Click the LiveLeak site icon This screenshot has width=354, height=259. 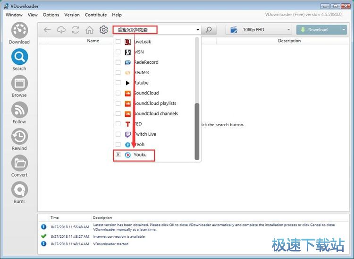coord(128,42)
